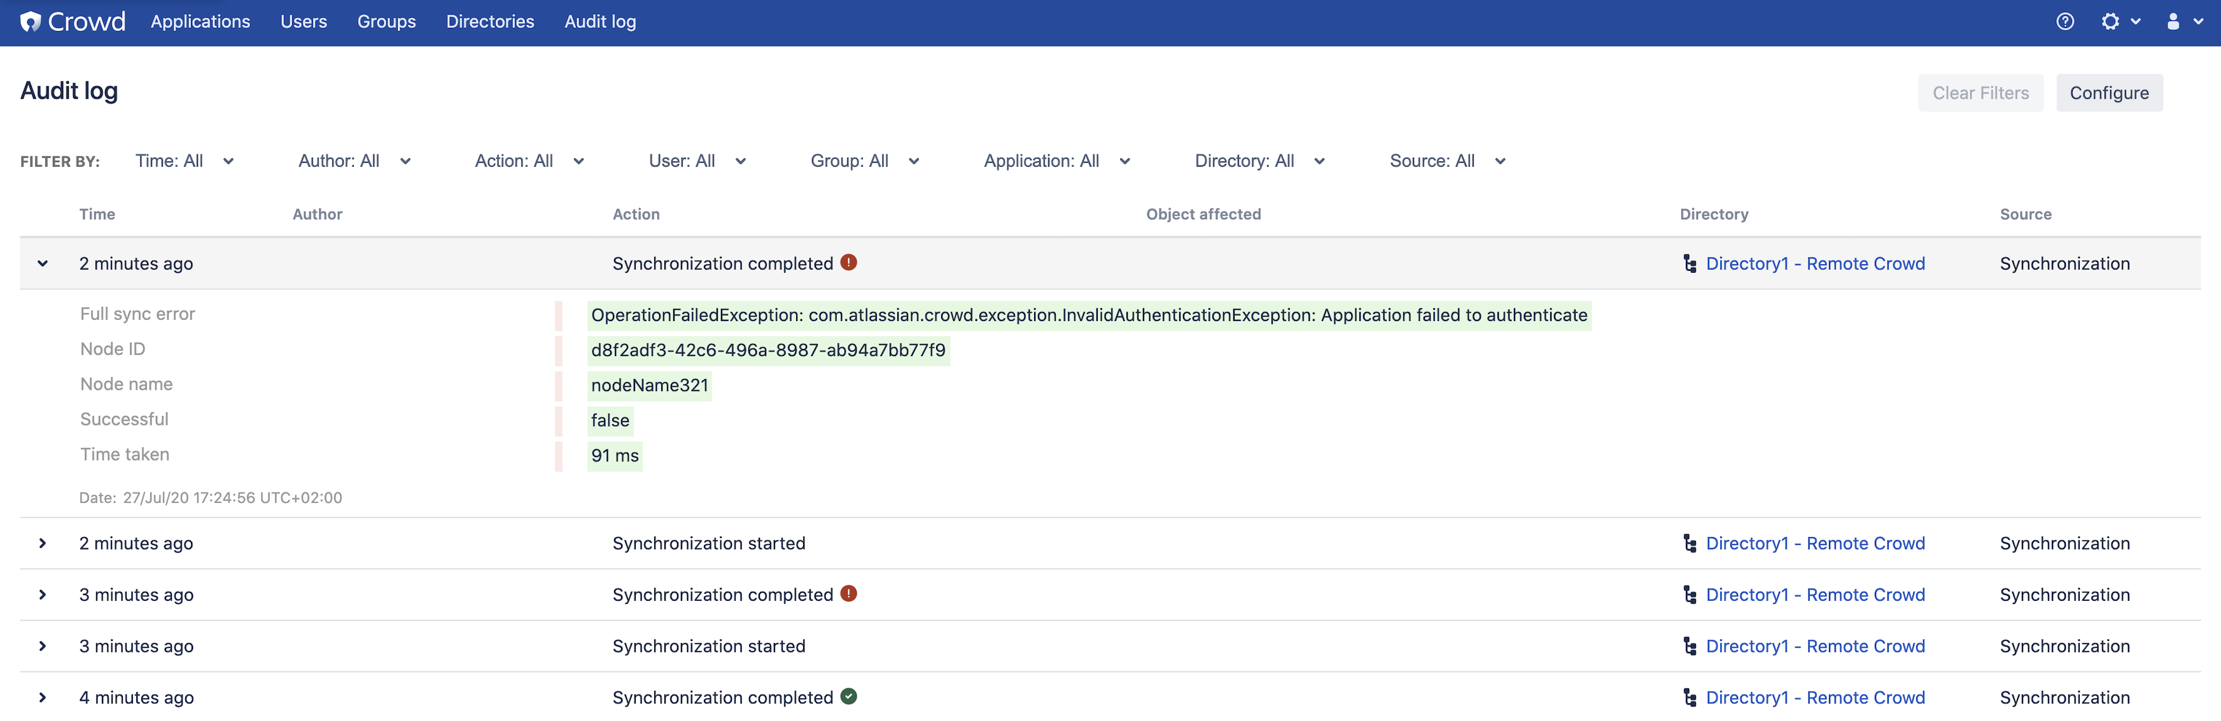
Task: Open the help question mark icon
Action: tap(2065, 22)
